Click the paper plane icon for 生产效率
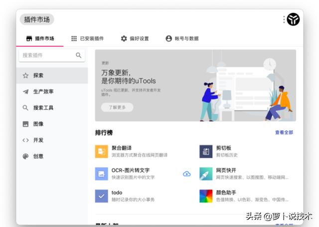This screenshot has height=227, width=319. 25,92
